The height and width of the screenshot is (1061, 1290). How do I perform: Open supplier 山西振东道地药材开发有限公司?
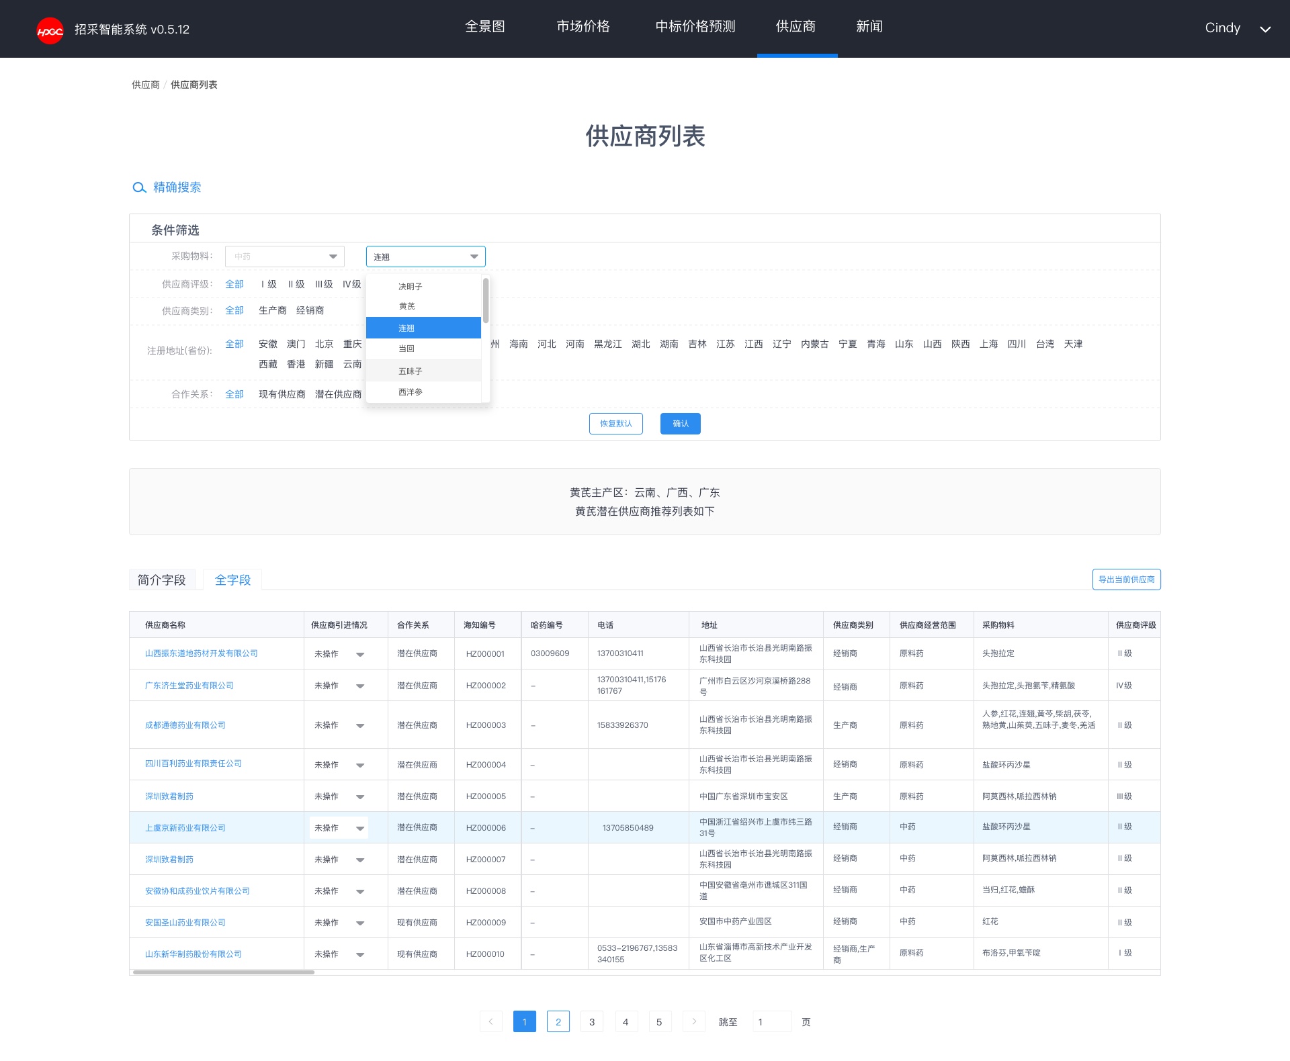pos(202,653)
